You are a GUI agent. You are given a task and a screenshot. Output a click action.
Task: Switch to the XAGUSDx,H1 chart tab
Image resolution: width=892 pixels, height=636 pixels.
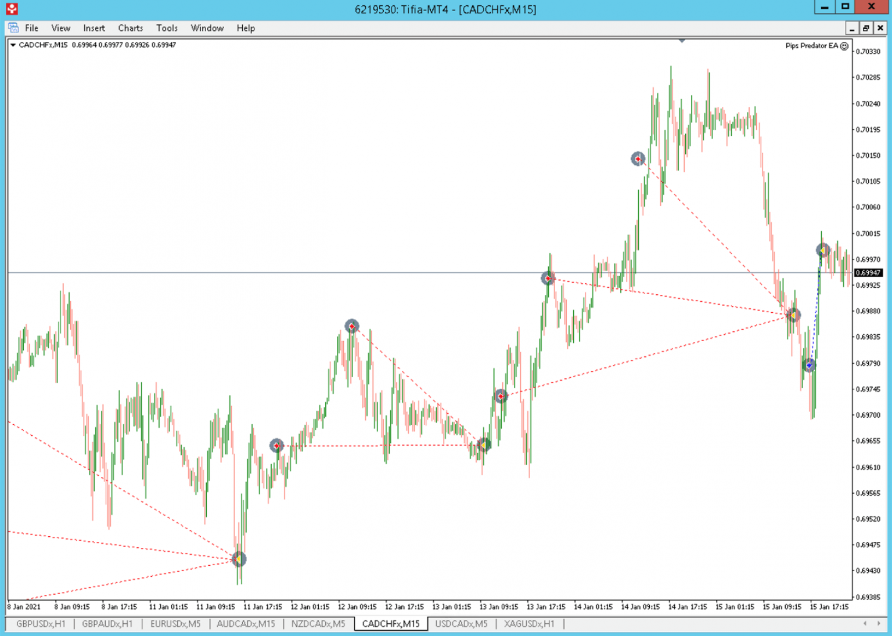(529, 624)
